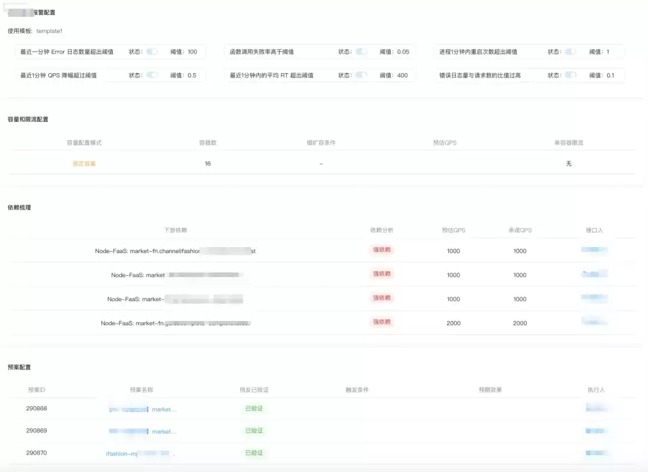Click the threshold value 0.05
Viewport: 648px width, 472px height.
[x=403, y=52]
